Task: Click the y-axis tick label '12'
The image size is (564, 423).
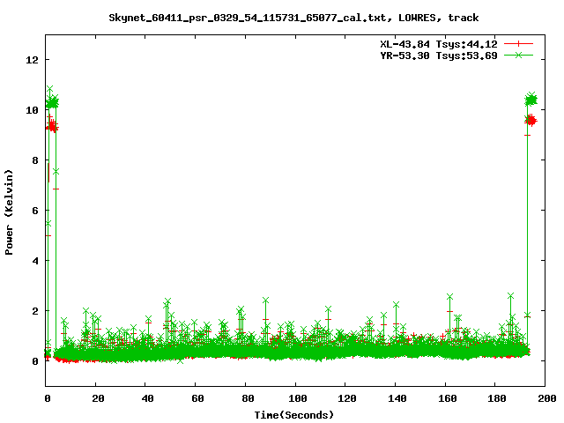Action: pos(32,60)
